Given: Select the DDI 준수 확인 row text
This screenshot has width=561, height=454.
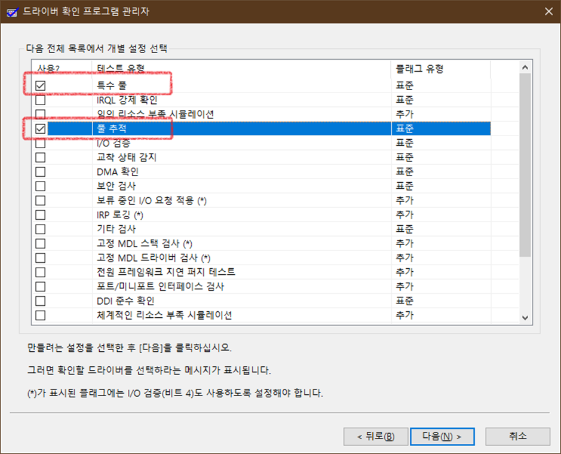Looking at the screenshot, I should (x=125, y=301).
